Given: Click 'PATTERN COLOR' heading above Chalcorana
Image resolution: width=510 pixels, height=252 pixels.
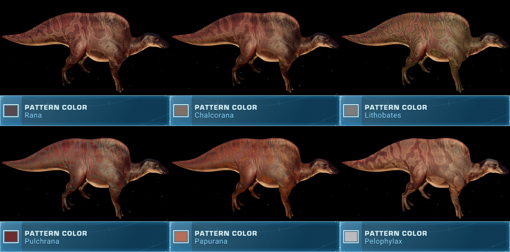Looking at the screenshot, I should click(x=226, y=107).
